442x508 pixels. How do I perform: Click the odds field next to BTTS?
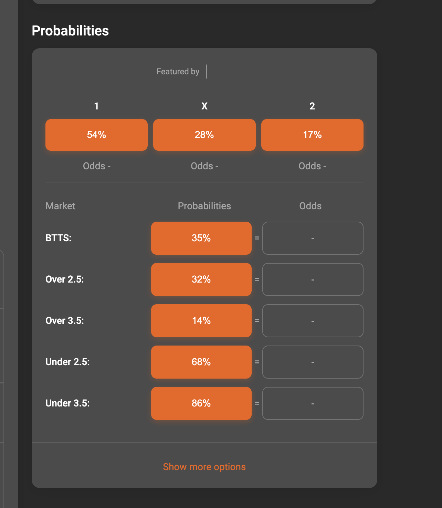pyautogui.click(x=313, y=238)
